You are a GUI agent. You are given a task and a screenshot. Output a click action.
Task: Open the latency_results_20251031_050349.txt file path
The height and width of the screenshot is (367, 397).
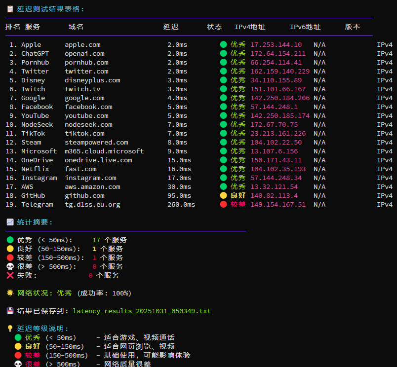tap(142, 311)
